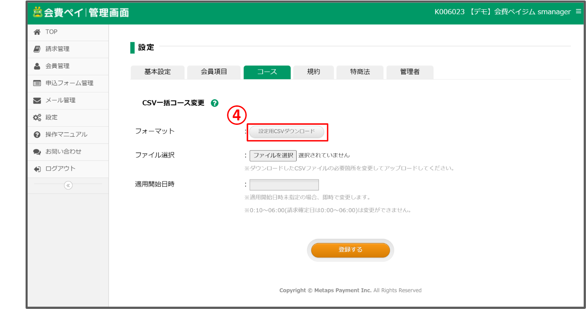Collapse the sidebar with the « control
This screenshot has height=309, width=586.
point(68,185)
